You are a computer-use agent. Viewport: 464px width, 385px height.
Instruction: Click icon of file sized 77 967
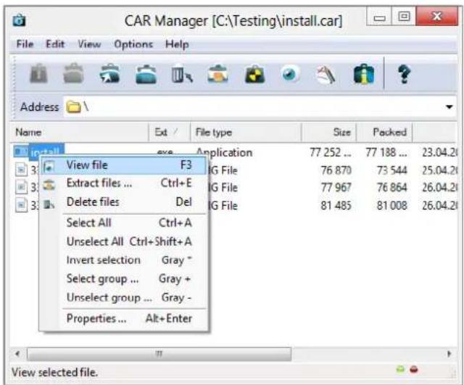pos(21,187)
